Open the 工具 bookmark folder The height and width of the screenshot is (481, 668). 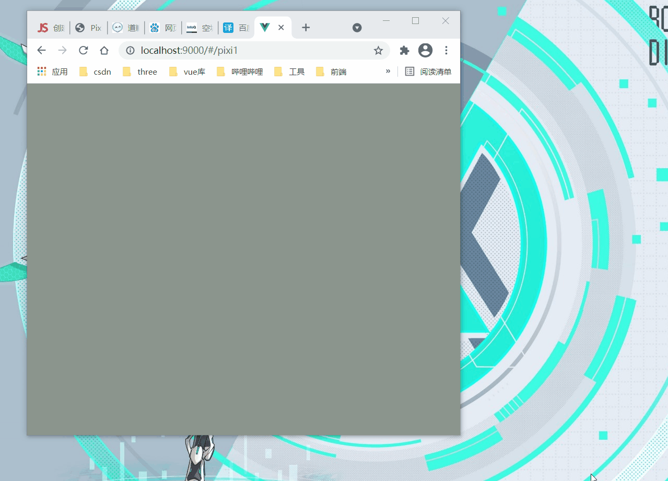(289, 72)
